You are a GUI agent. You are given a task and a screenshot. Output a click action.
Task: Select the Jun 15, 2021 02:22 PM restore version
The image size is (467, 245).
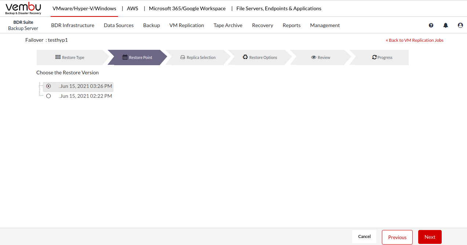tap(48, 96)
